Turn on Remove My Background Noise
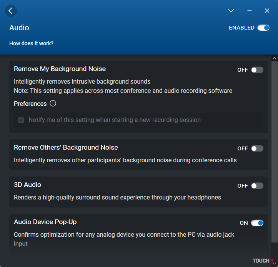The width and height of the screenshot is (278, 267). click(x=257, y=70)
